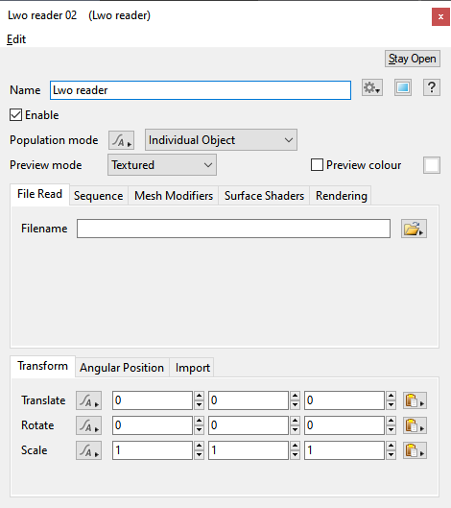Click into the Filename input field

point(233,229)
